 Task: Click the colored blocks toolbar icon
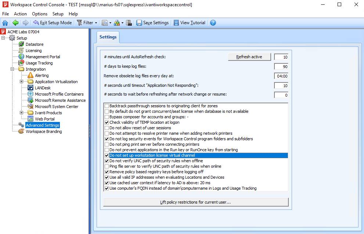pyautogui.click(x=117, y=23)
